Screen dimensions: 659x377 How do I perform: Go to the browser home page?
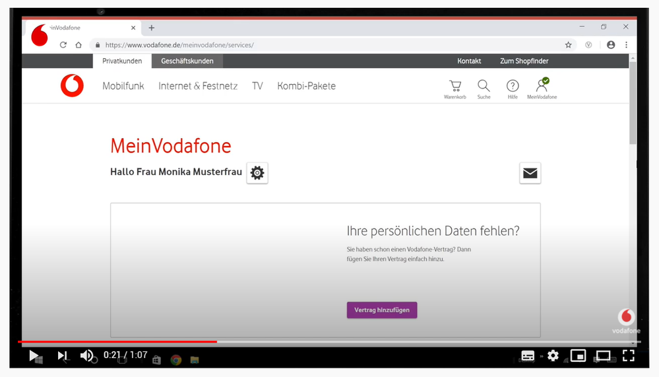[78, 45]
